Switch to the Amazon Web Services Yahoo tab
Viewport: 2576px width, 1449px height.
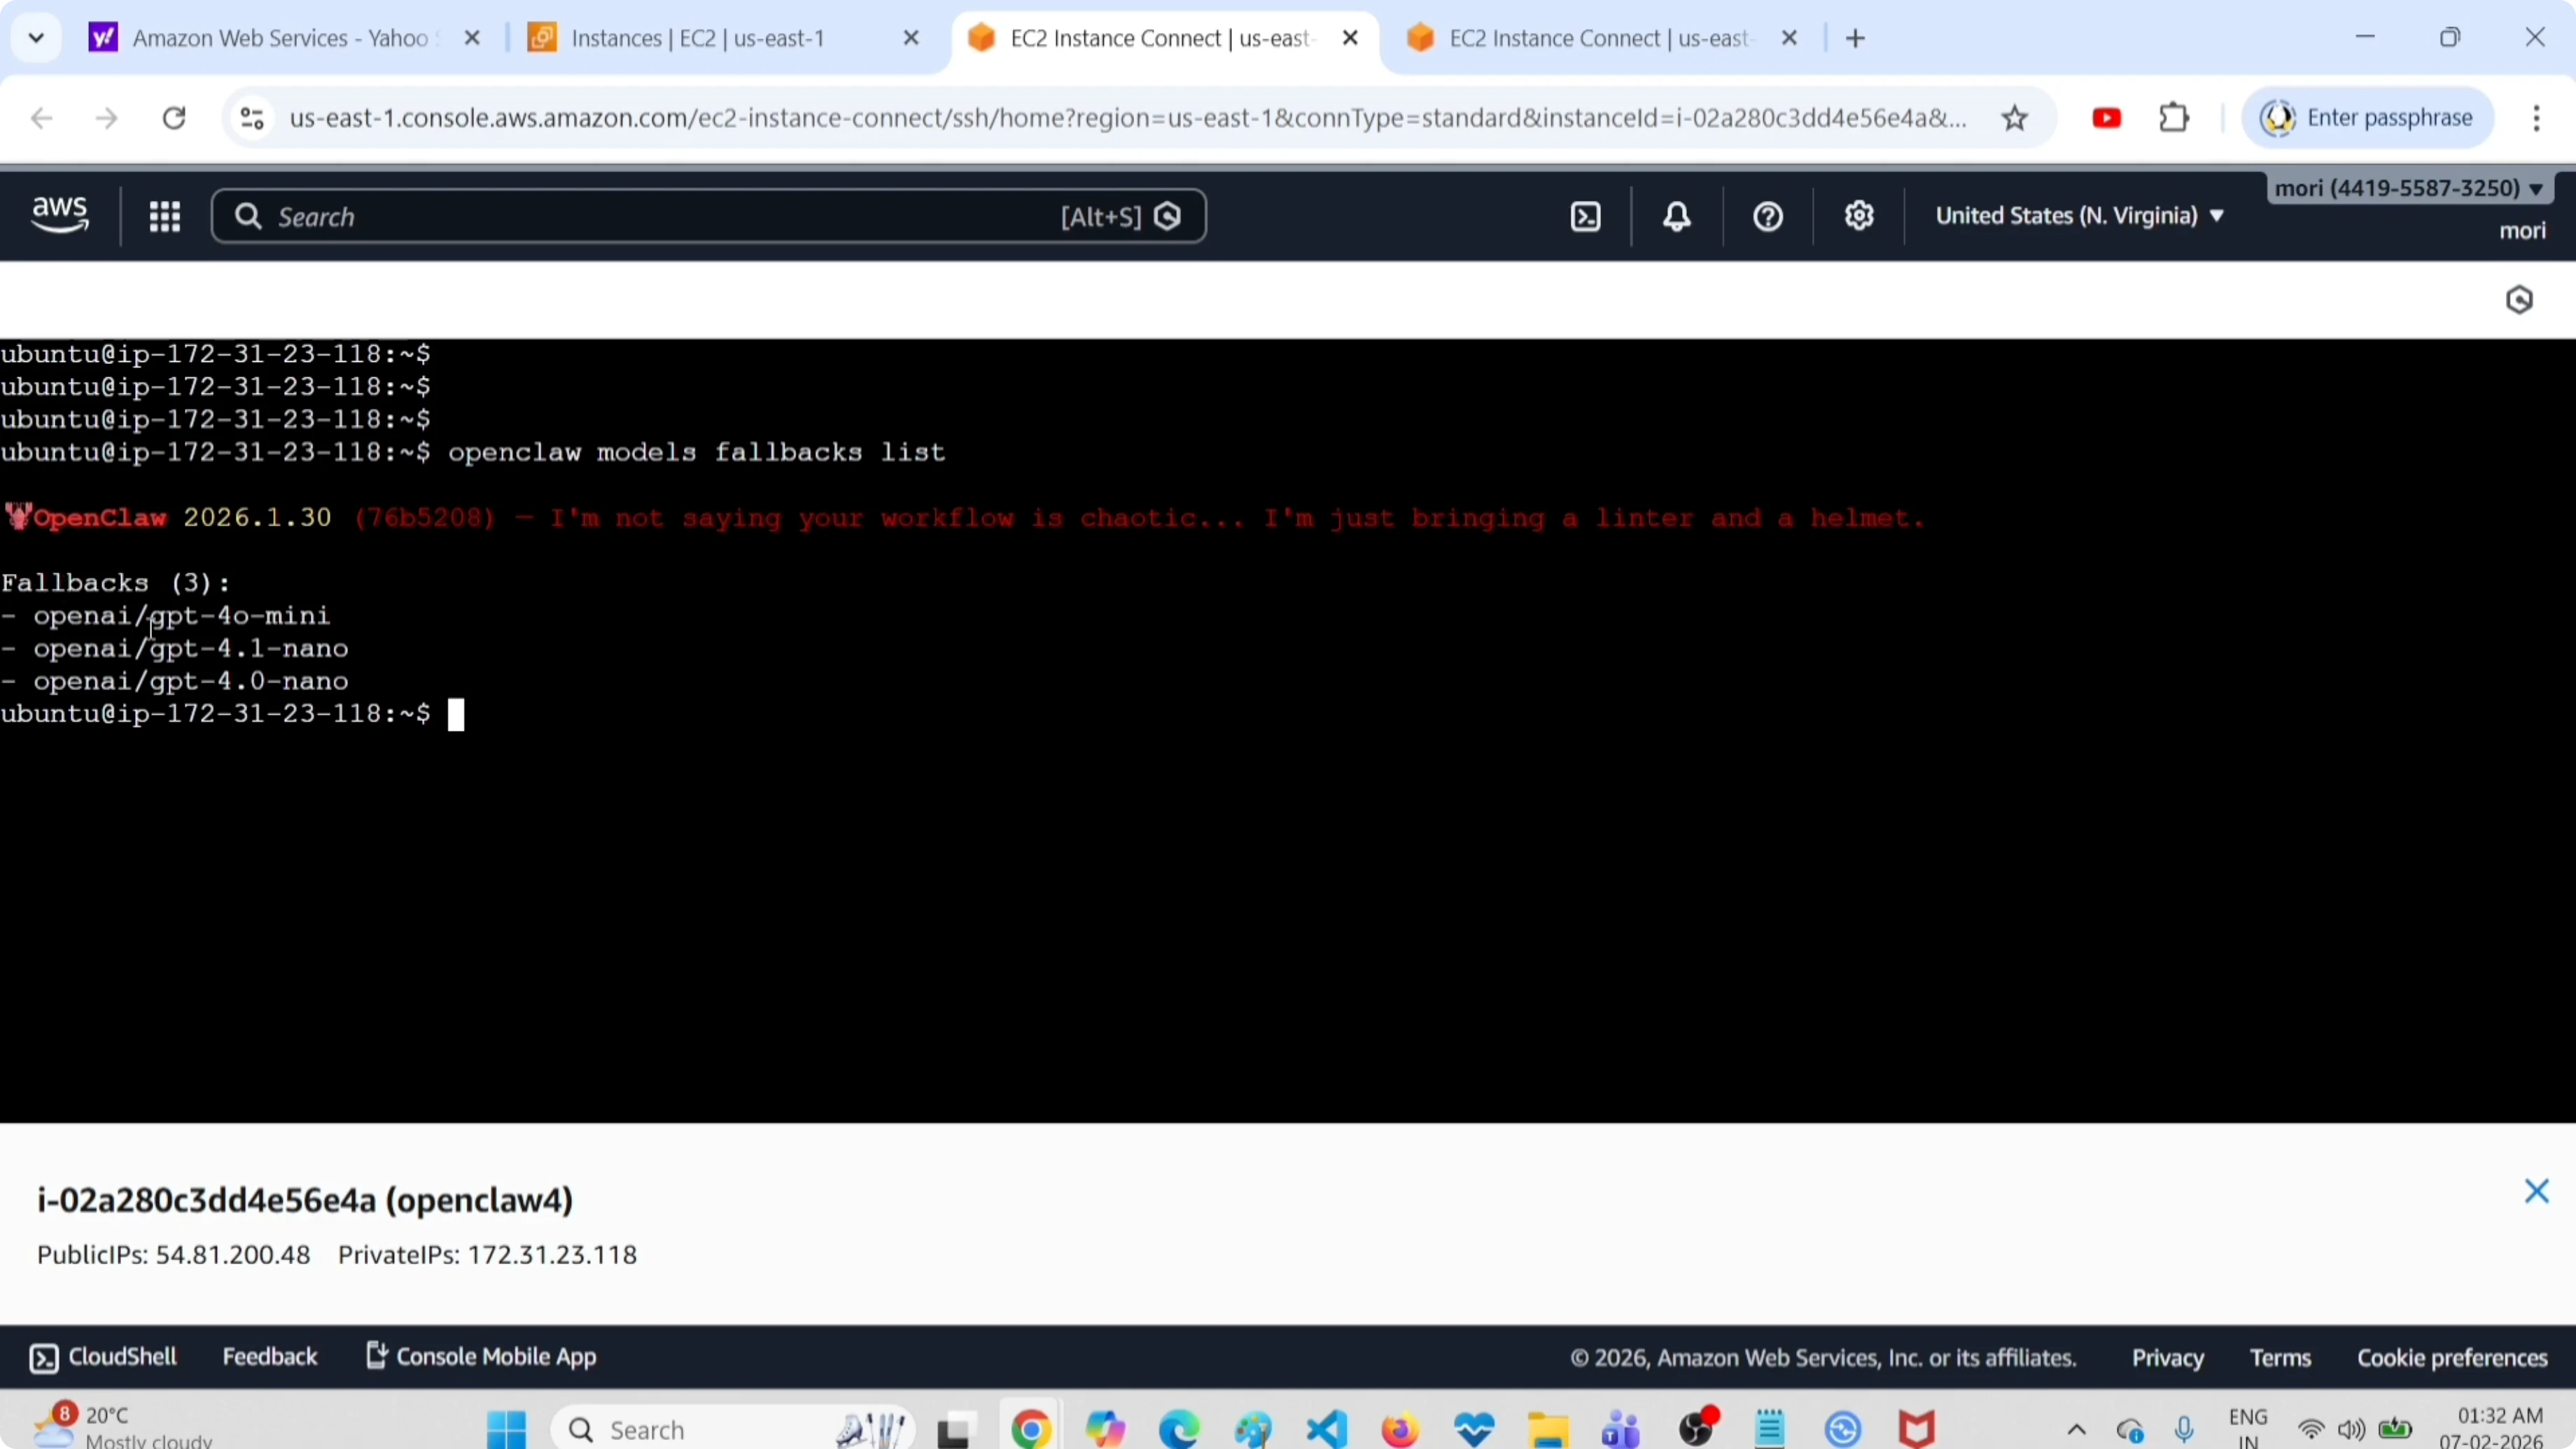coord(279,38)
